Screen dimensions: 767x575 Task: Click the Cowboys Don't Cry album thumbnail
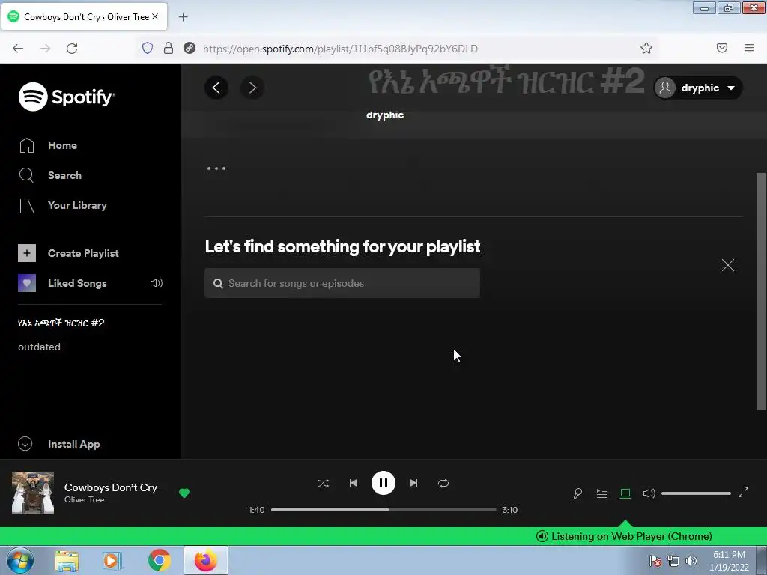pyautogui.click(x=33, y=493)
